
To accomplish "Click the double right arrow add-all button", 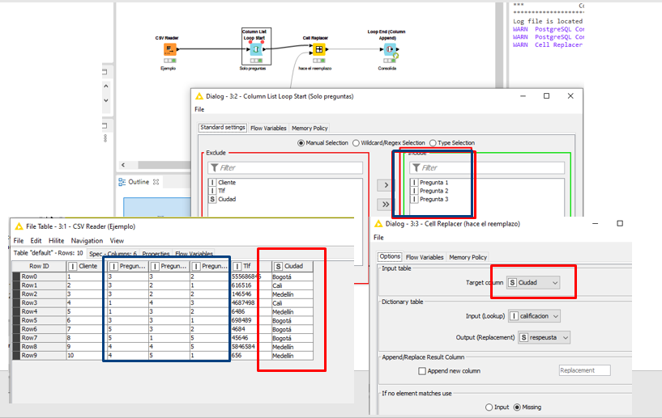I will click(386, 205).
